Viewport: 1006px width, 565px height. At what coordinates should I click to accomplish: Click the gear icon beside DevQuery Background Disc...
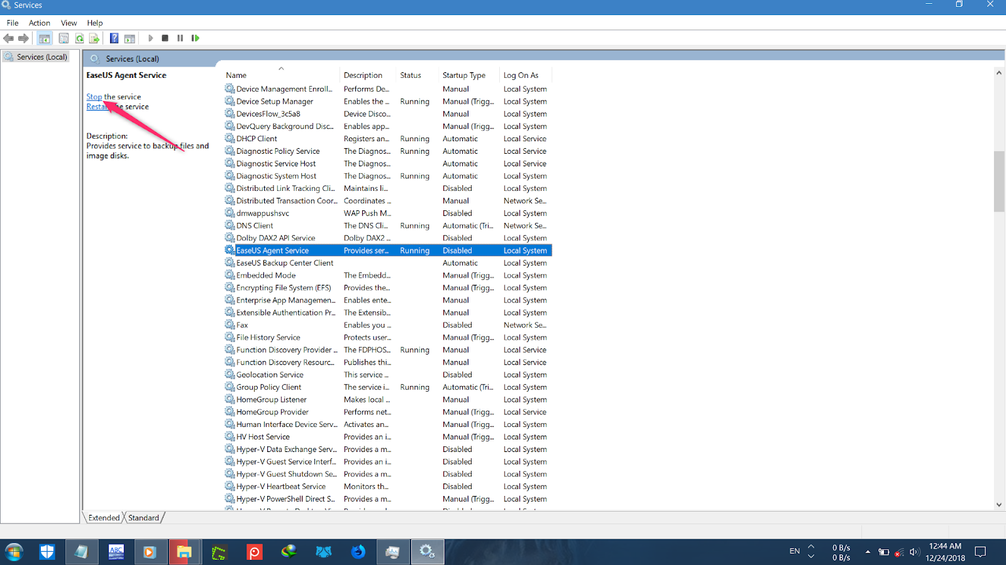[x=230, y=126]
